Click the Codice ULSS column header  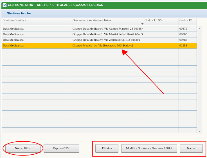(161, 20)
